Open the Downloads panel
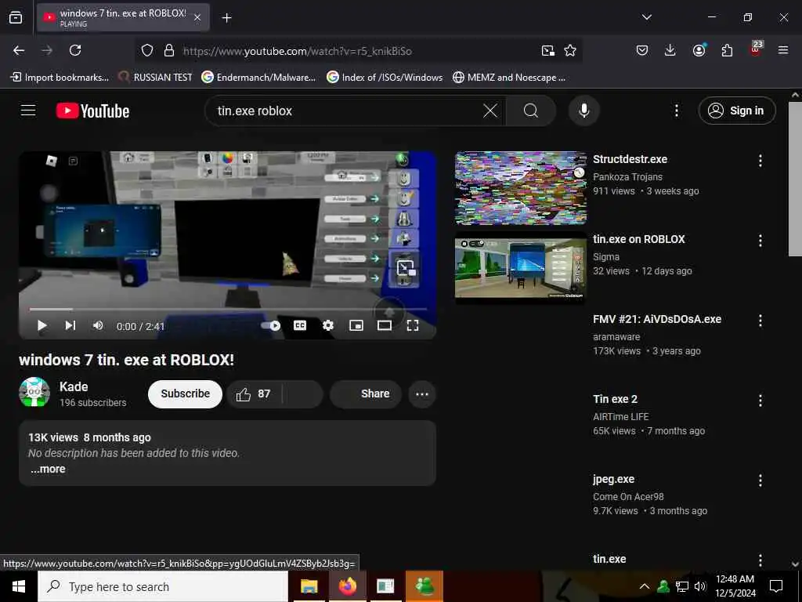The image size is (802, 602). coord(670,50)
